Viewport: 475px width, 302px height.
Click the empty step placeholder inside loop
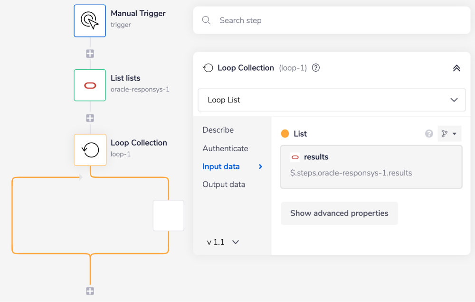168,216
